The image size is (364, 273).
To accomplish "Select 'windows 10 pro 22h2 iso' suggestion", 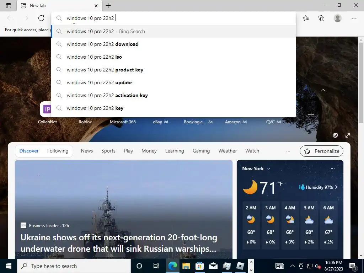I will 173,57.
